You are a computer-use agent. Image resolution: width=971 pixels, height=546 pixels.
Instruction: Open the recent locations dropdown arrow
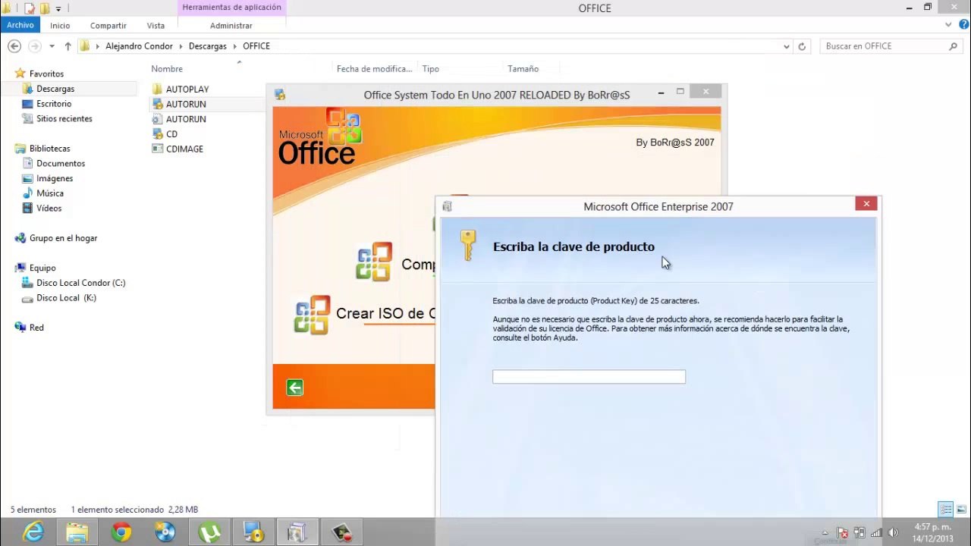[52, 46]
